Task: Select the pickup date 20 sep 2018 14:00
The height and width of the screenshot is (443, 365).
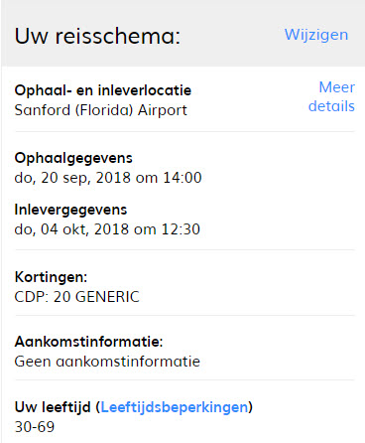Action: pos(108,178)
